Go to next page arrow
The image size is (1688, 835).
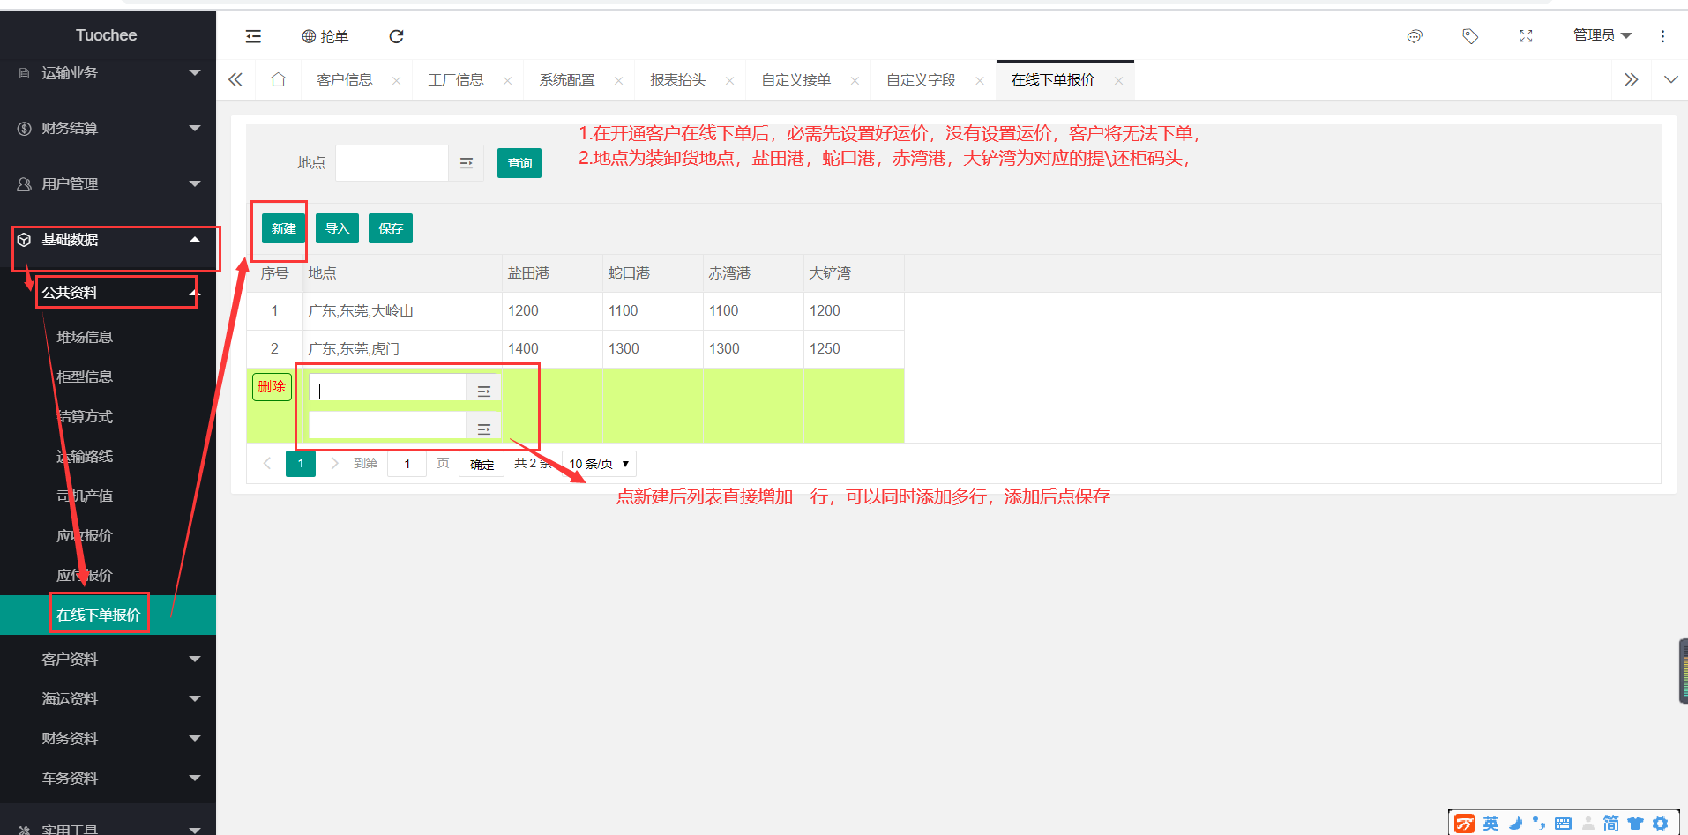click(334, 463)
